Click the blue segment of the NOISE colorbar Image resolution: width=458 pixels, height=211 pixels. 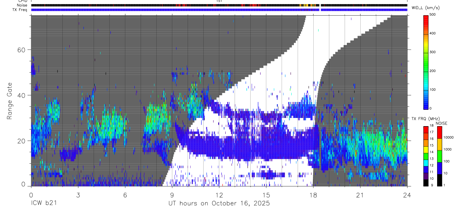[439, 167]
